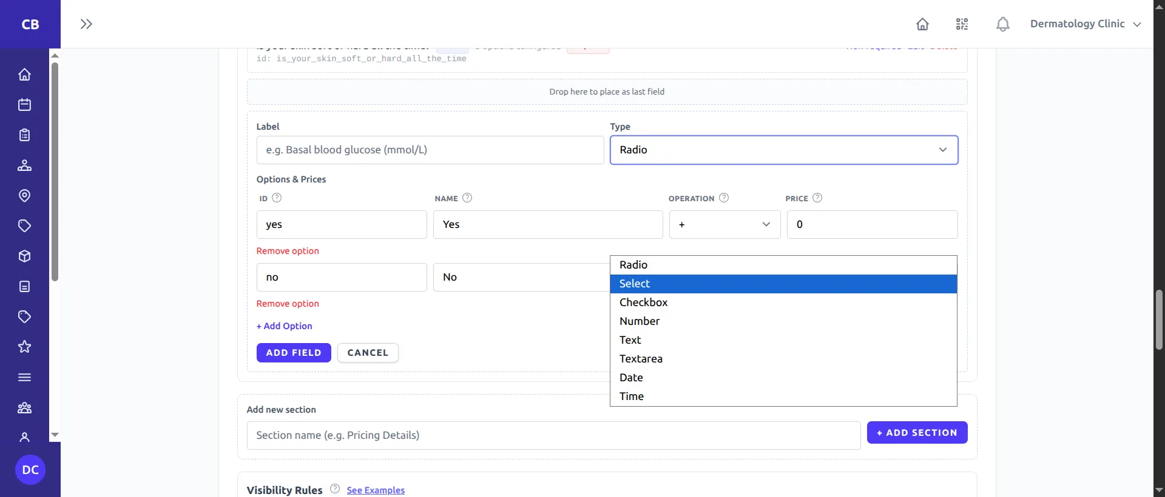Click the sidebar scrollbar thumb

click(x=55, y=172)
